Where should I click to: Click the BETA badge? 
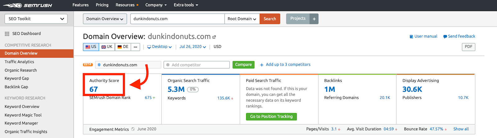(x=88, y=65)
